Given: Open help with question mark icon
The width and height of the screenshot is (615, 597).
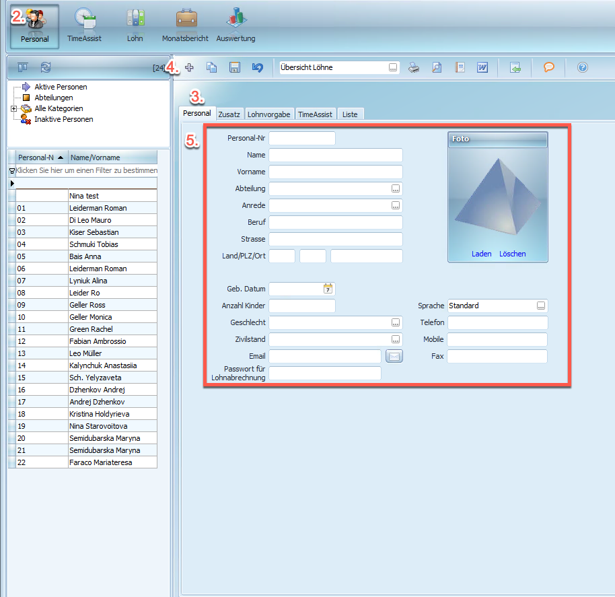Looking at the screenshot, I should click(x=583, y=67).
